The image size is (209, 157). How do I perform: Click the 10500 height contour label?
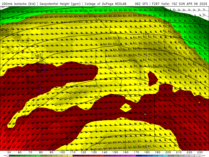(155, 67)
